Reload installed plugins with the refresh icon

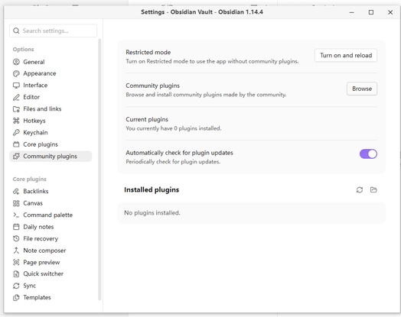pos(360,189)
